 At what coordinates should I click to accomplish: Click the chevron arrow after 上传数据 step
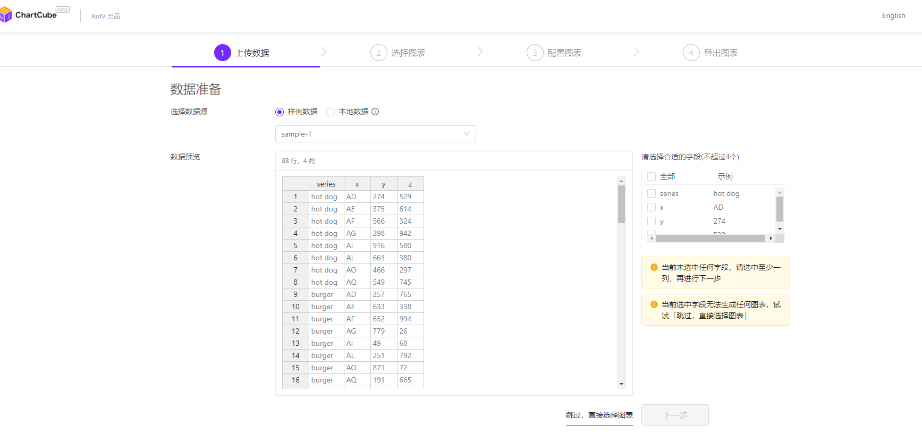pyautogui.click(x=324, y=52)
